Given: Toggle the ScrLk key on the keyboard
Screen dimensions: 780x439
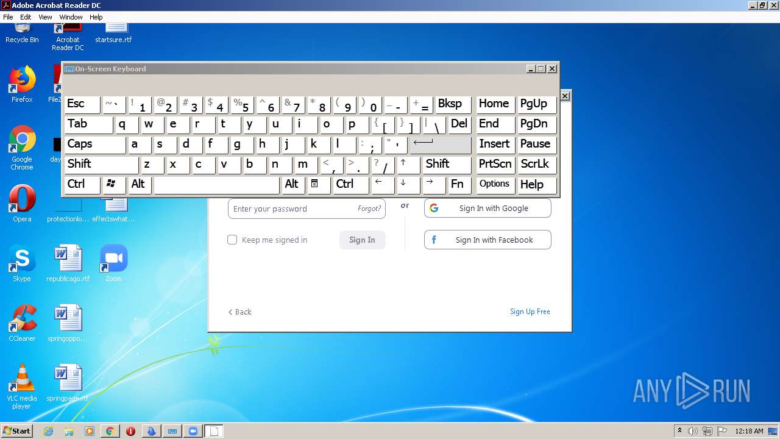Looking at the screenshot, I should point(537,165).
